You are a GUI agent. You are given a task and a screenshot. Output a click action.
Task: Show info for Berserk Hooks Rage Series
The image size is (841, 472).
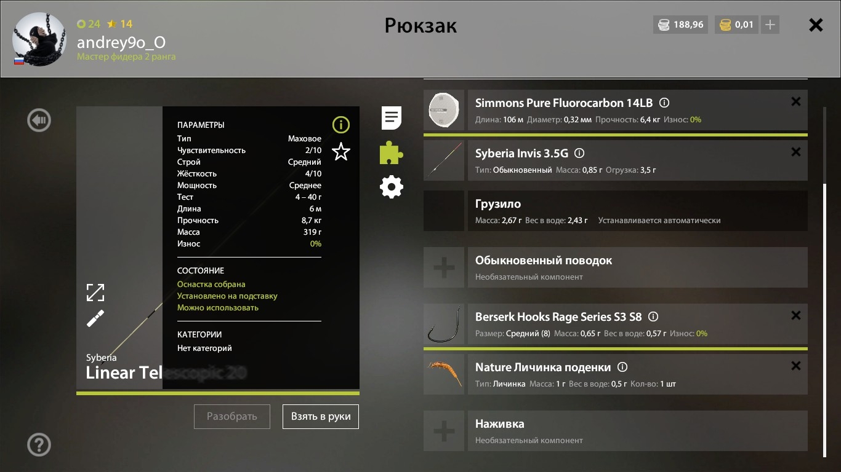click(x=653, y=317)
